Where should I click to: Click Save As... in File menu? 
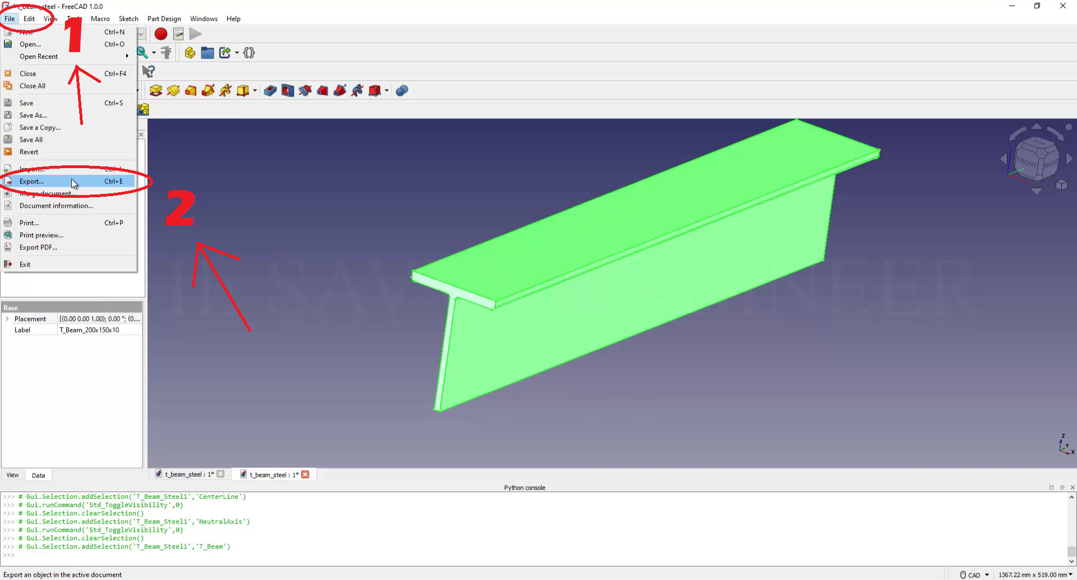click(33, 115)
